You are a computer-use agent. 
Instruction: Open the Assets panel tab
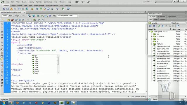click(x=155, y=20)
